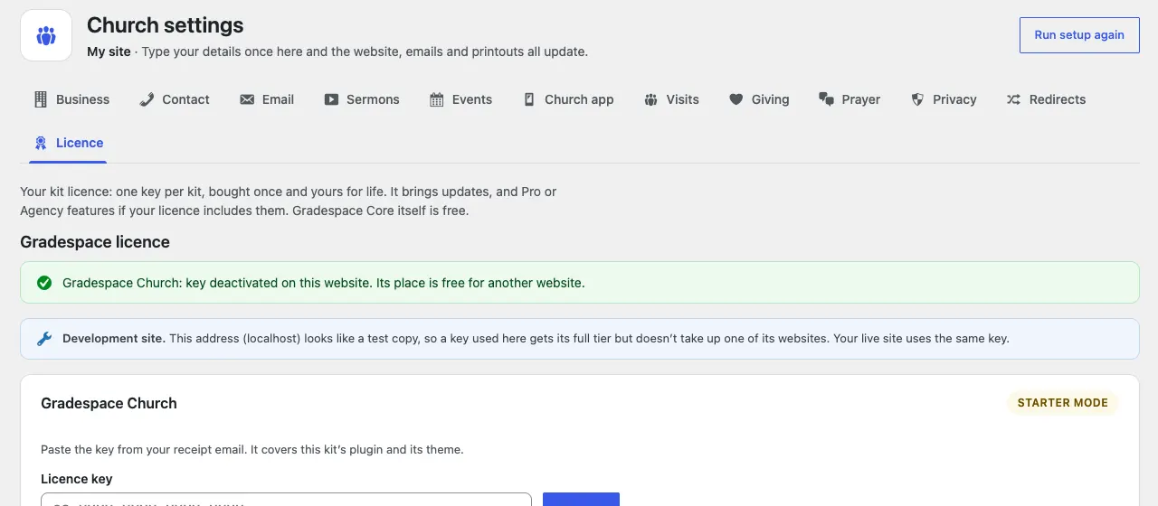The height and width of the screenshot is (506, 1158).
Task: Click the Licence ribbon badge icon
Action: coord(40,143)
